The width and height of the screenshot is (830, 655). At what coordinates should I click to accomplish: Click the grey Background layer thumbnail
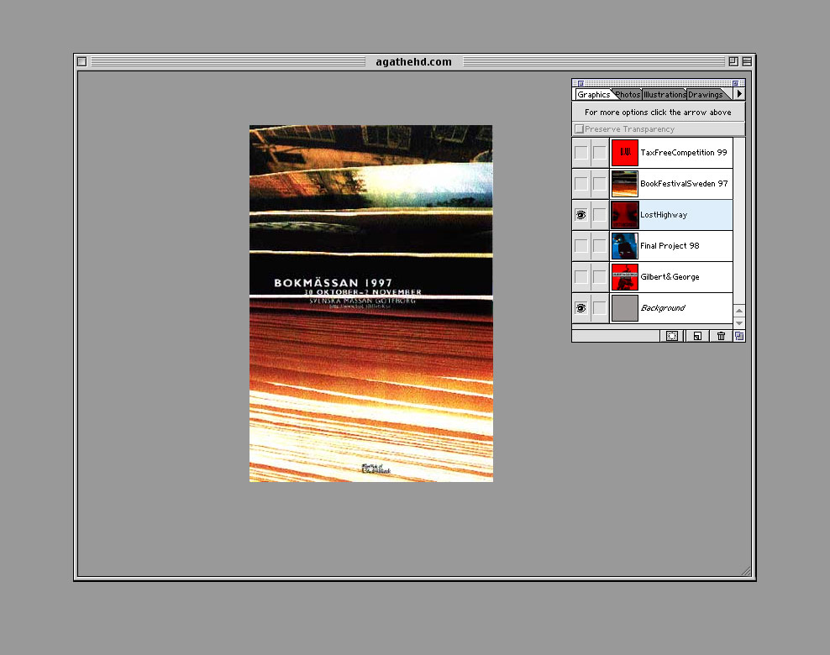coord(625,308)
